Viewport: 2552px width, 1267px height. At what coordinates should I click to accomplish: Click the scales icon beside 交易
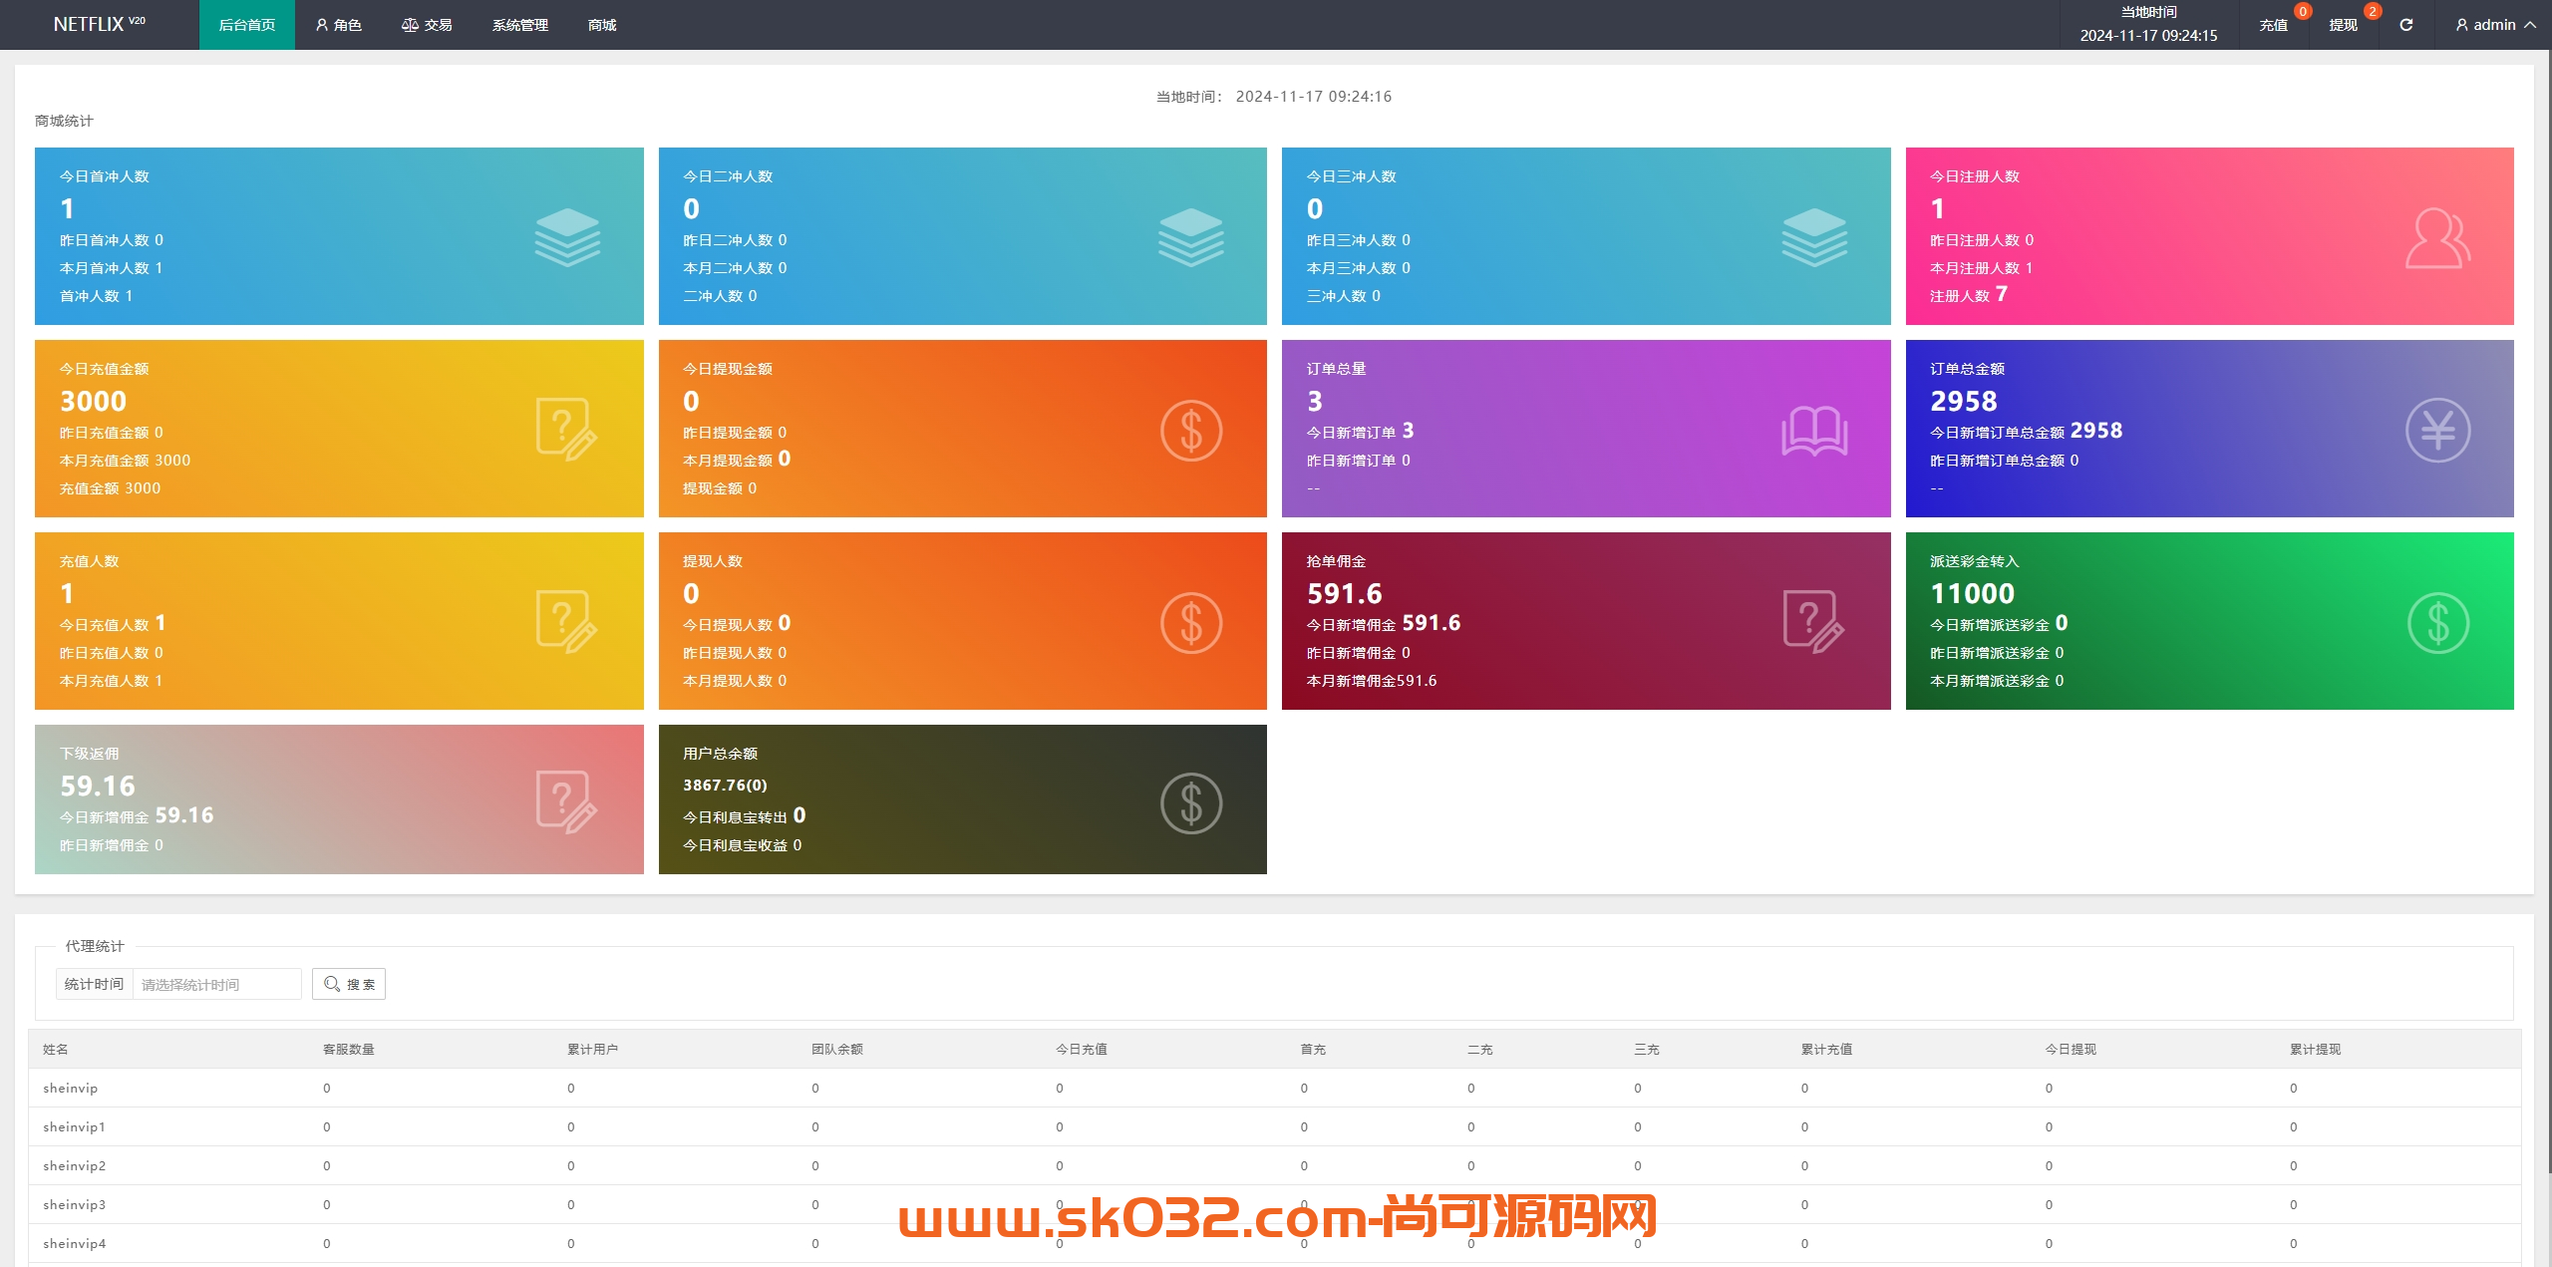pyautogui.click(x=410, y=25)
